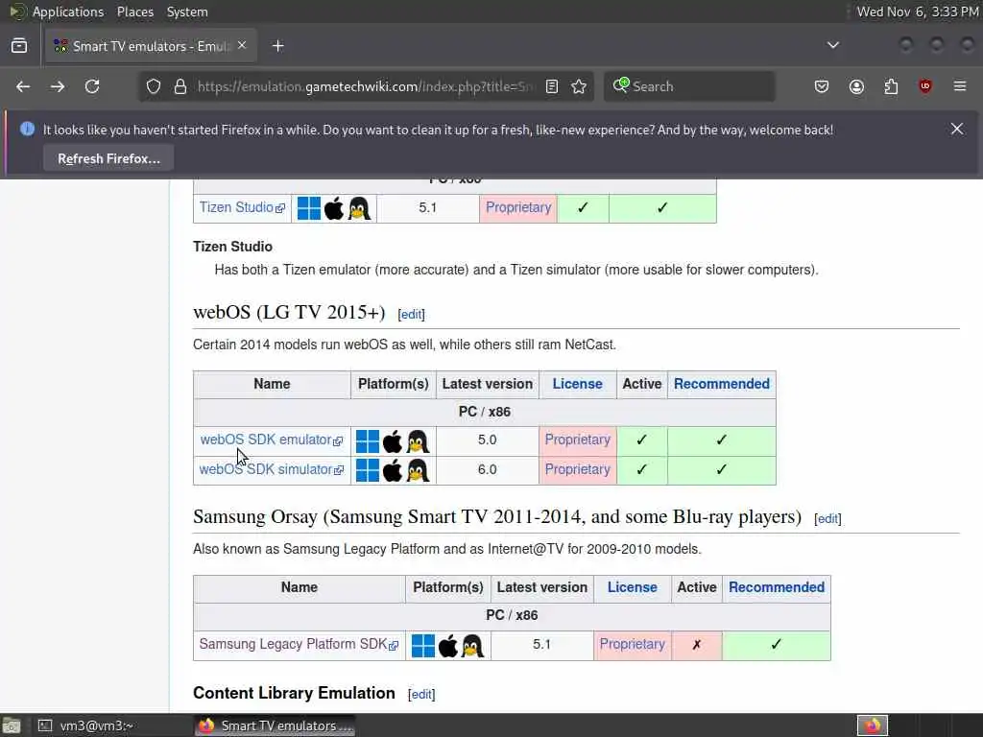Open the Firefox account menu
Screen dimensions: 983x737
pos(856,86)
